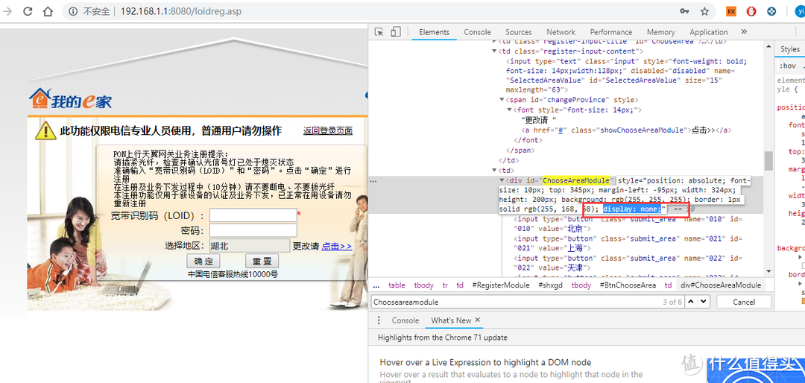Viewport: 805px width, 383px height.
Task: Switch to the Console tab in top bar
Action: pyautogui.click(x=478, y=32)
